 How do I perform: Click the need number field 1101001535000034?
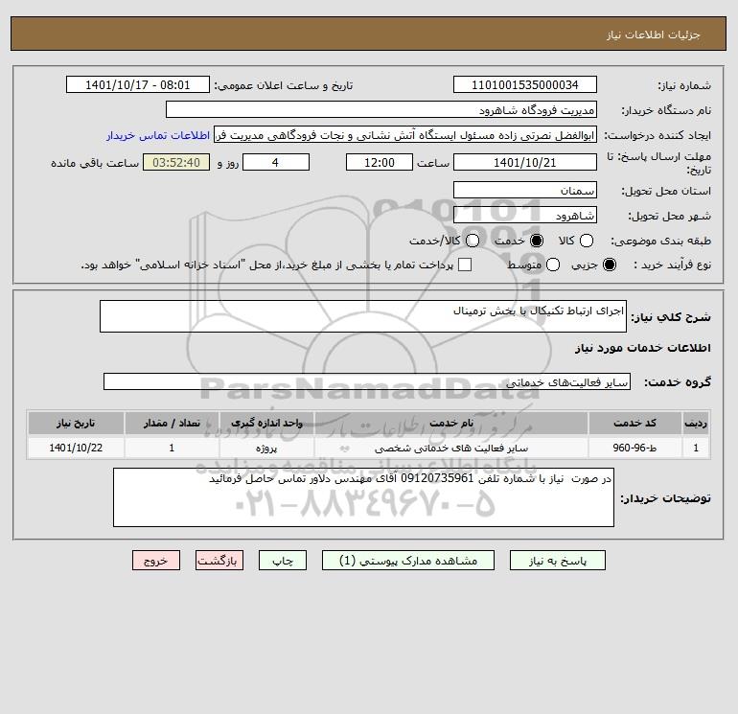525,84
